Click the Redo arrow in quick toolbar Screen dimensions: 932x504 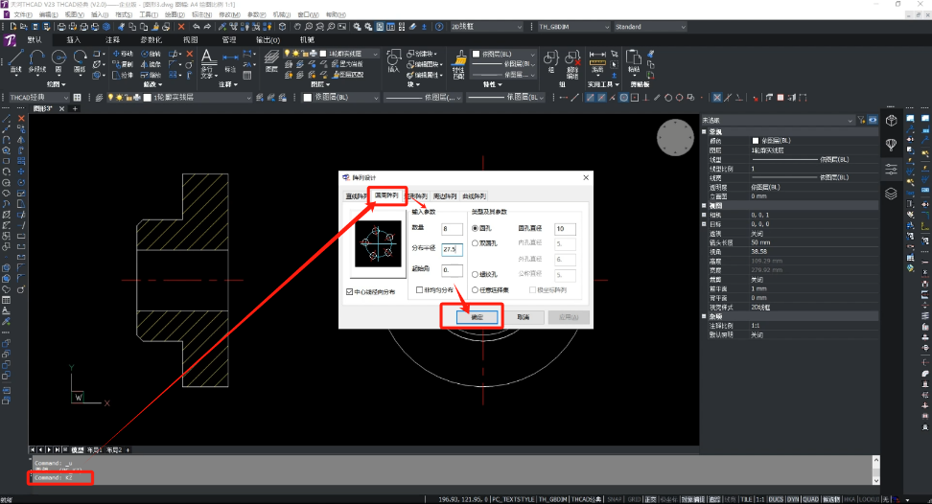pos(207,27)
